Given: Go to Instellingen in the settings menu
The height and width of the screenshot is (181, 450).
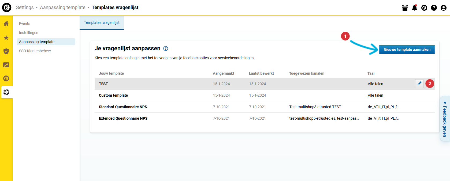Looking at the screenshot, I should coord(29,33).
